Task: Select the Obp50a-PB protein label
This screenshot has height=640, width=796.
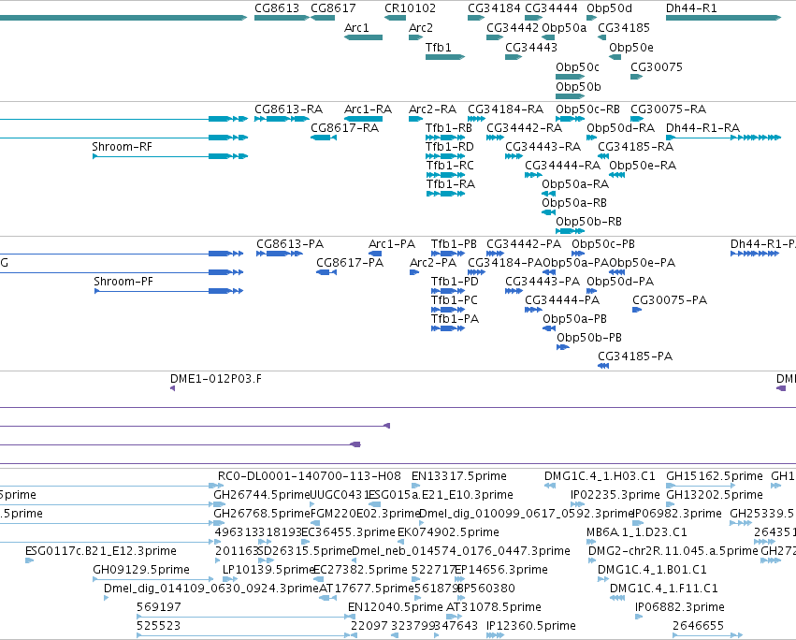Action: [x=574, y=319]
